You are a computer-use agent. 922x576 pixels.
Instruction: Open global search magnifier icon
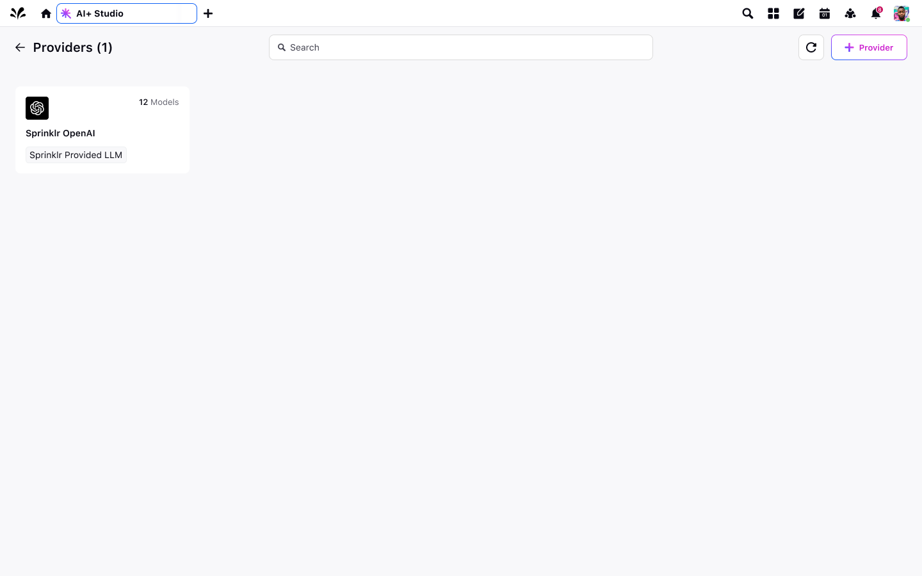747,13
